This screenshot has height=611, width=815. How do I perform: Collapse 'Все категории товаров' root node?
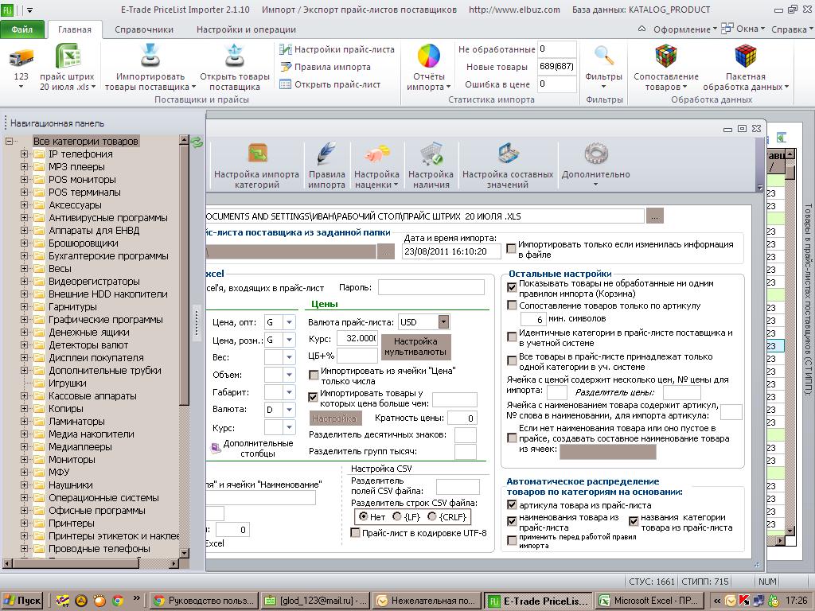[x=9, y=142]
